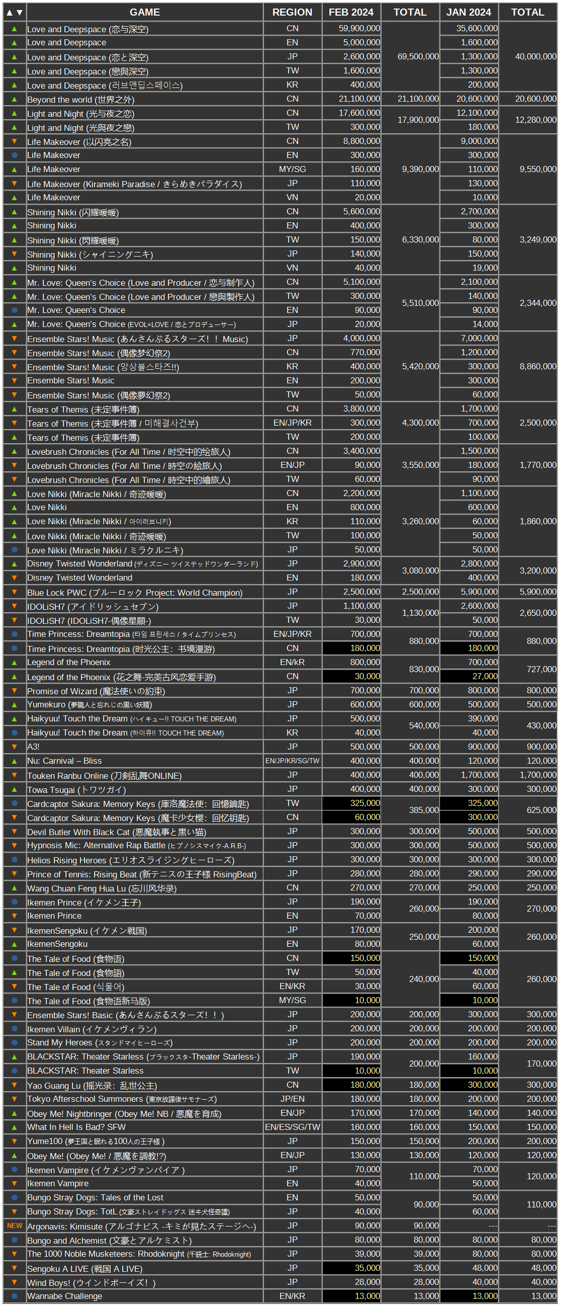562x1308 pixels.
Task: Select the '727,000' Legend of the Phoenix total
Action: click(527, 669)
